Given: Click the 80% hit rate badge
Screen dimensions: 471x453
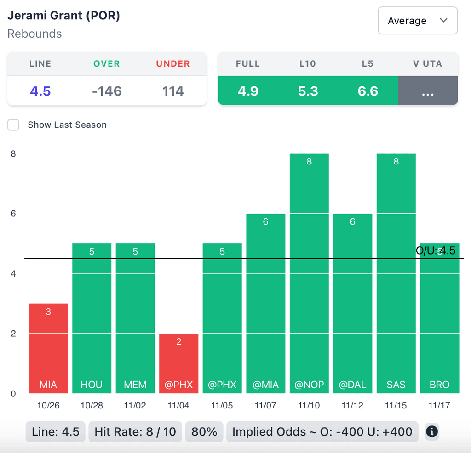Looking at the screenshot, I should [204, 432].
